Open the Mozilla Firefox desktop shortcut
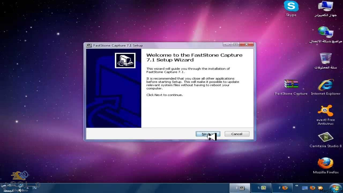Image resolution: width=343 pixels, height=193 pixels. (326, 166)
